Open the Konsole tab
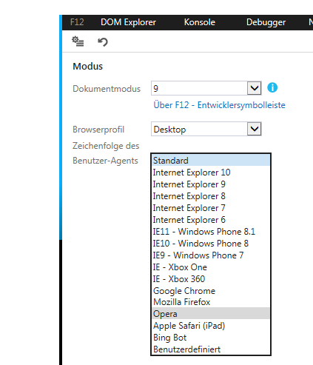Screen dimensions: 313x365 [x=200, y=22]
